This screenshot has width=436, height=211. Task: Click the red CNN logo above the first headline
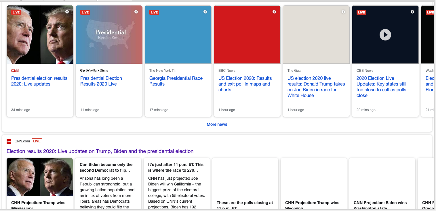pos(15,71)
